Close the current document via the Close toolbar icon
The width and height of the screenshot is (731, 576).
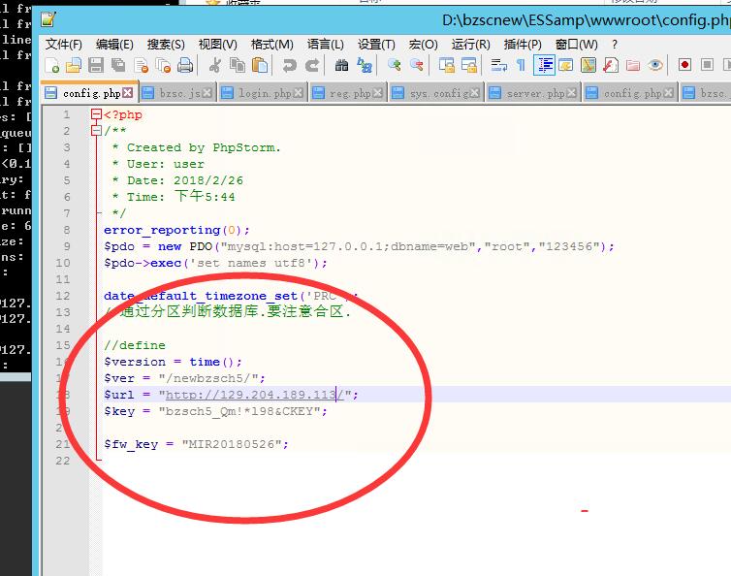141,65
